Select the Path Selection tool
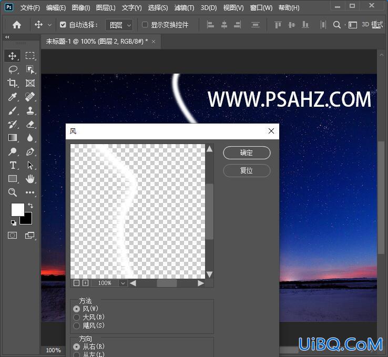Image resolution: width=388 pixels, height=357 pixels. pos(30,165)
